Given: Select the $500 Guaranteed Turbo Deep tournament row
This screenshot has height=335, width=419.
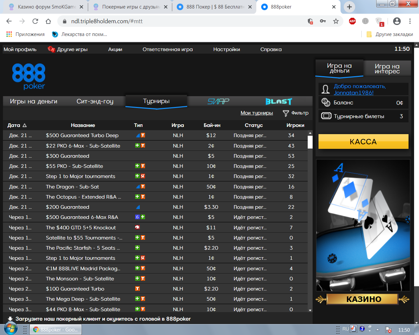Looking at the screenshot, I should click(155, 135).
